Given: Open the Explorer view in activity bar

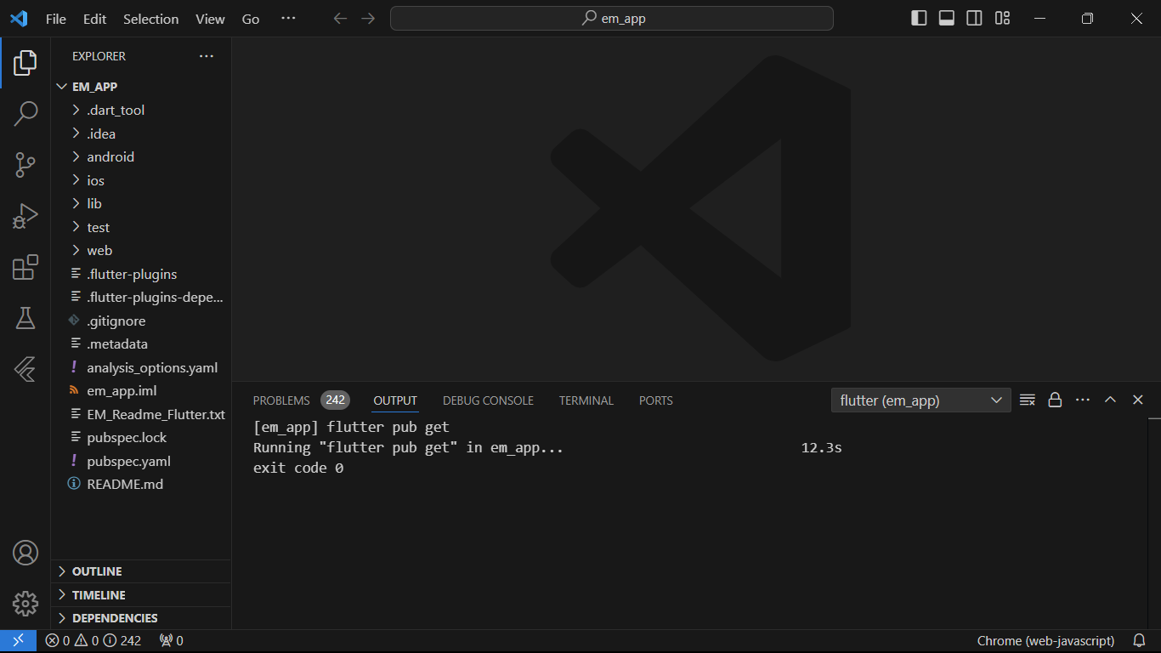Looking at the screenshot, I should pos(25,62).
